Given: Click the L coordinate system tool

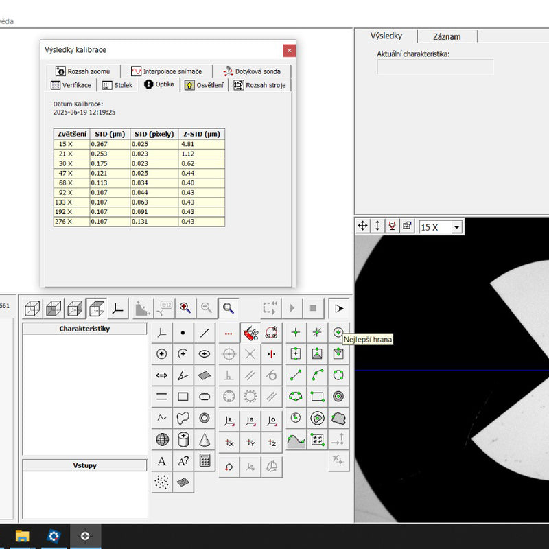Looking at the screenshot, I should [229, 421].
